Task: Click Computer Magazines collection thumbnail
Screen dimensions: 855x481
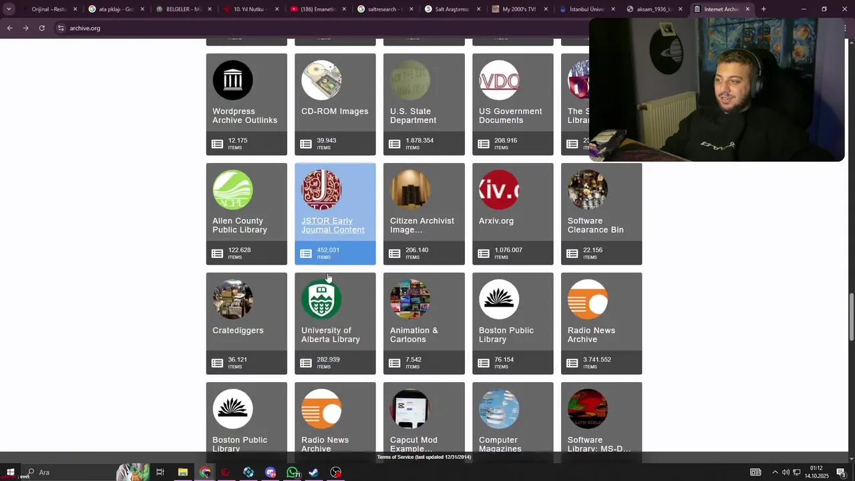Action: (499, 409)
